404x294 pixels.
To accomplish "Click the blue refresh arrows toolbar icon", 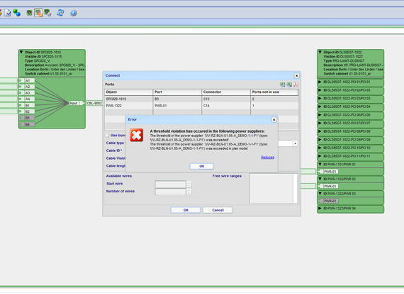I will pos(60,13).
